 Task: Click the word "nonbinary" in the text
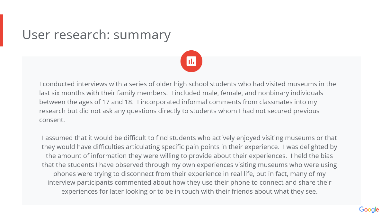(272, 93)
